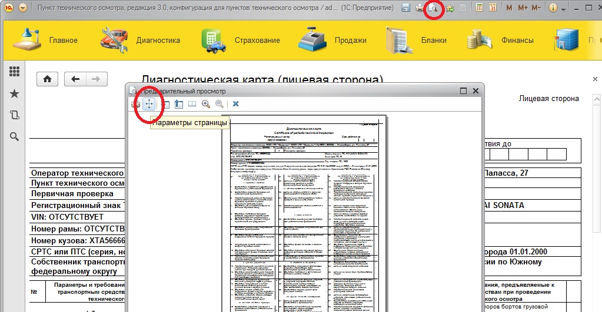Open the Страхование section
This screenshot has height=312, width=602.
coord(240,40)
